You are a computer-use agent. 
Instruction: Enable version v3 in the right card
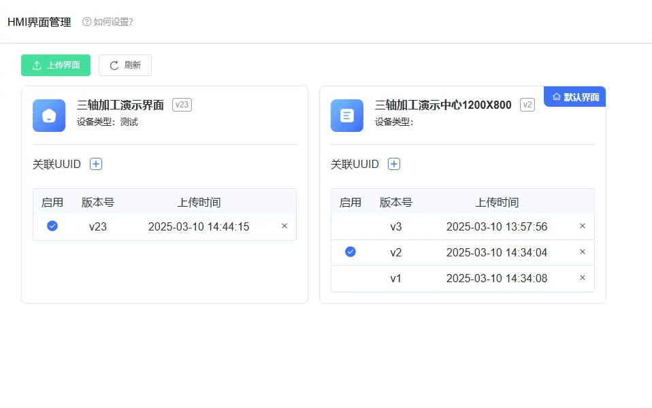[351, 226]
